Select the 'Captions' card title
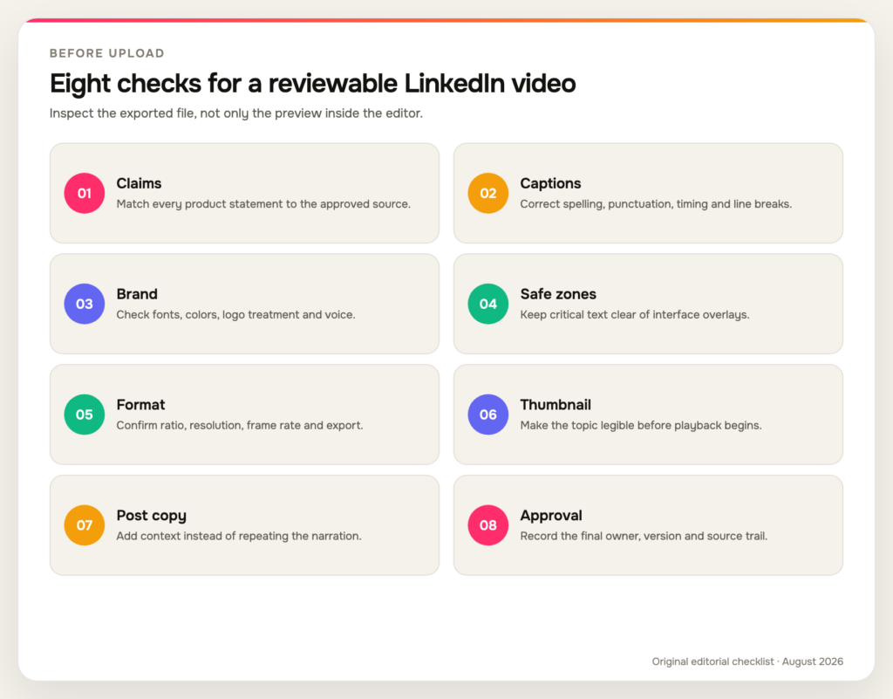The image size is (893, 699). point(550,183)
